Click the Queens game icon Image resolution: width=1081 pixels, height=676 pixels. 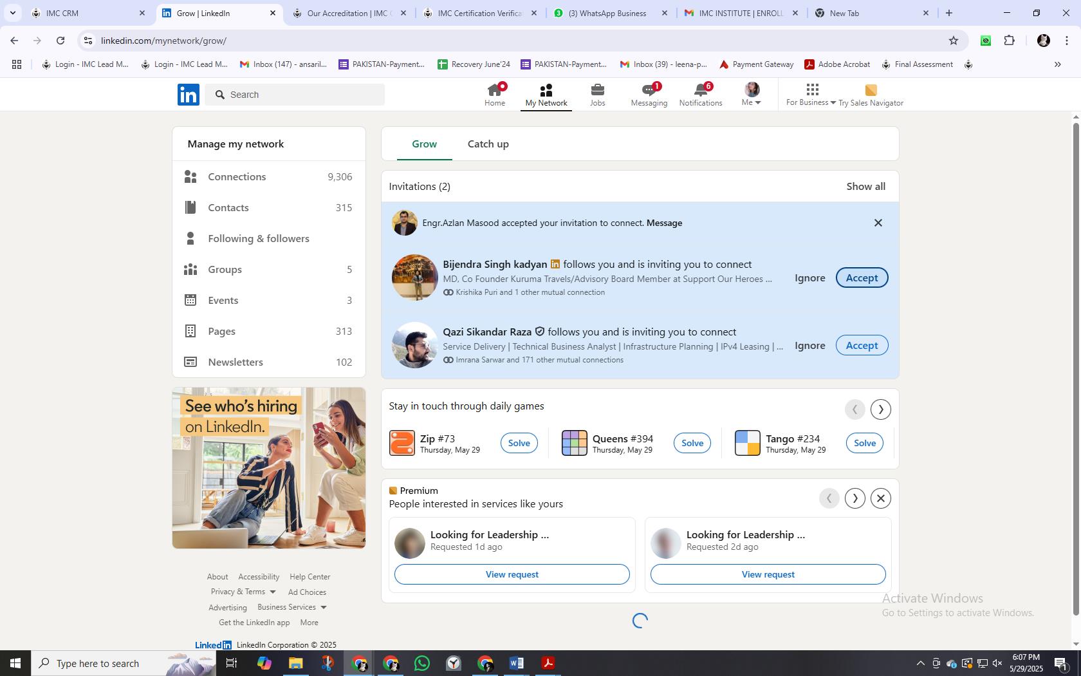[575, 443]
